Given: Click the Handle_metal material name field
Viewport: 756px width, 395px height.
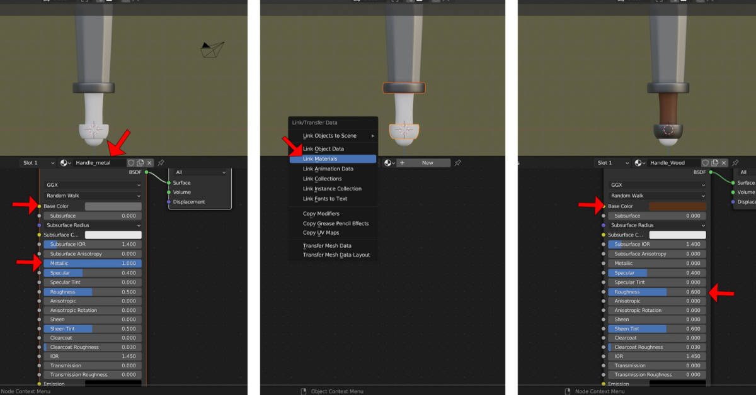Looking at the screenshot, I should click(x=101, y=162).
